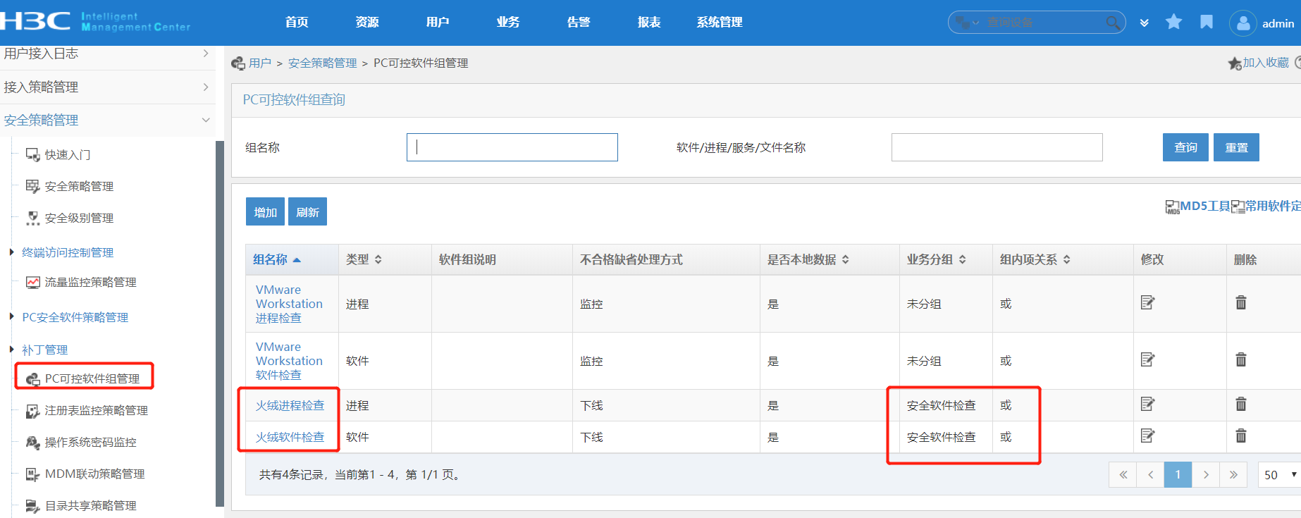This screenshot has width=1301, height=518.
Task: Edit the VMware Workstation 进程检查 group
Action: [1147, 302]
